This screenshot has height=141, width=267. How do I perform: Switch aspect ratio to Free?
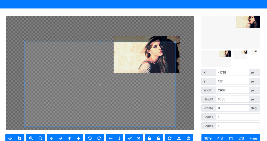coord(253,138)
